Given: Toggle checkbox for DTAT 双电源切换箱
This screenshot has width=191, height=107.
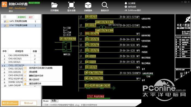Looking at the screenshot, I should click(x=5, y=26).
